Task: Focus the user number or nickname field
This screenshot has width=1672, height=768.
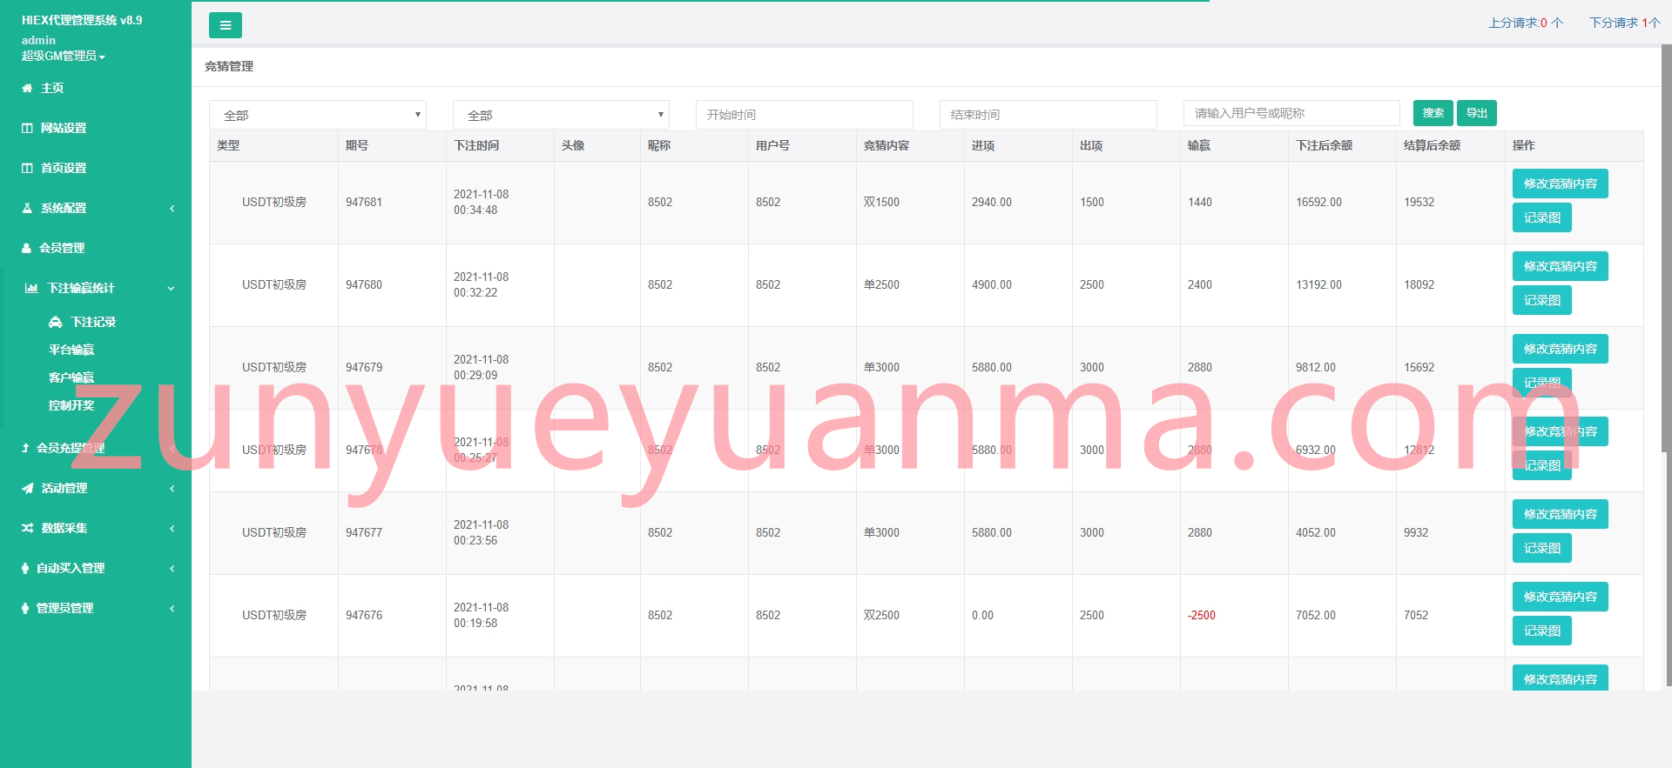Action: click(x=1291, y=113)
